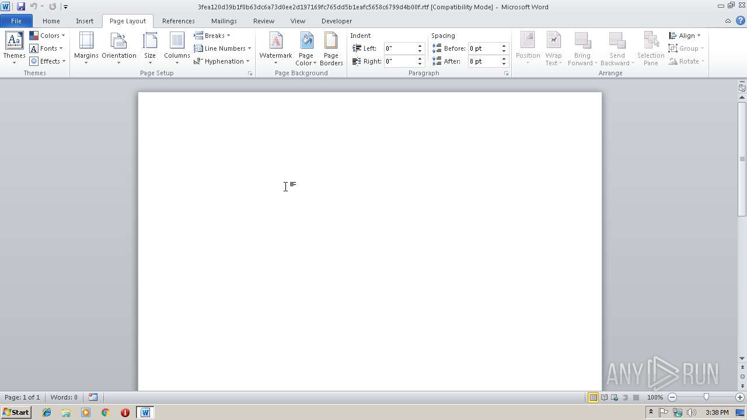Click the Undo icon in Quick Access Toolbar

coord(33,7)
